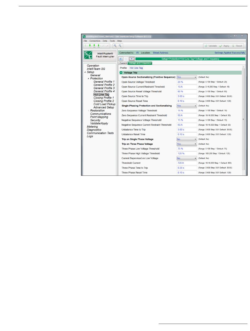Open Communication Tests in the tree
The image size is (250, 331).
tap(100, 133)
